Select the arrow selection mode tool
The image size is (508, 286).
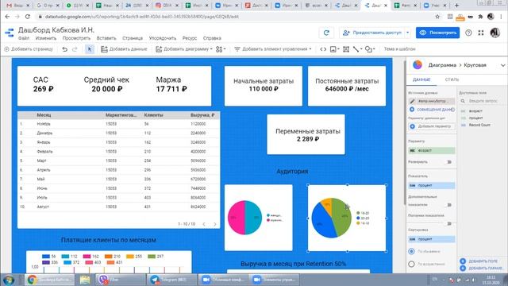tap(90, 49)
